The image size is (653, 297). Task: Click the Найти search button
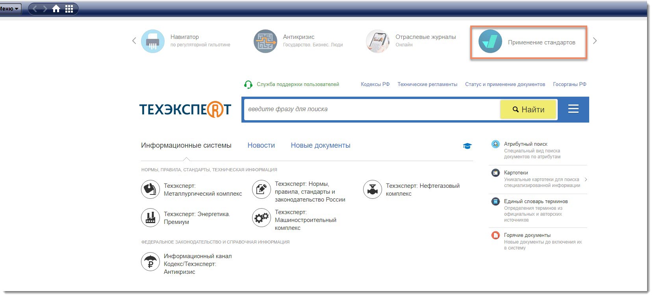point(528,110)
